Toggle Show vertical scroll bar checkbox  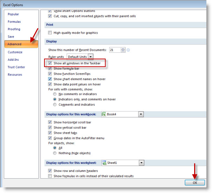[50, 127]
